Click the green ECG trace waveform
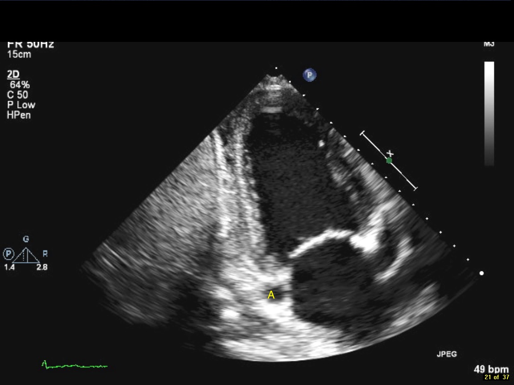The height and width of the screenshot is (385, 514). pos(75,366)
